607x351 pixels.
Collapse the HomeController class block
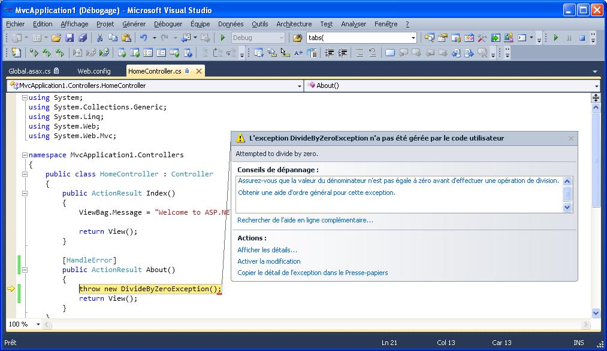(25, 174)
